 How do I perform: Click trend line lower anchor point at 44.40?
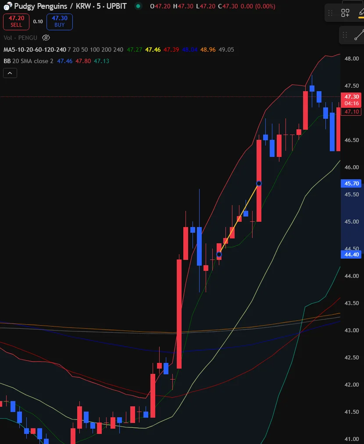(219, 254)
